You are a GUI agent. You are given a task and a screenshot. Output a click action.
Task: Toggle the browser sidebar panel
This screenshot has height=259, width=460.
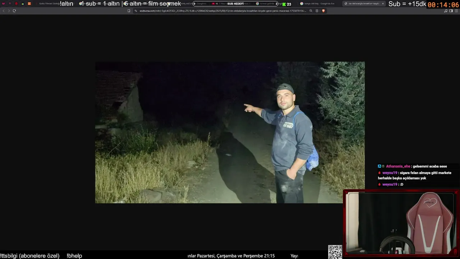pos(451,11)
